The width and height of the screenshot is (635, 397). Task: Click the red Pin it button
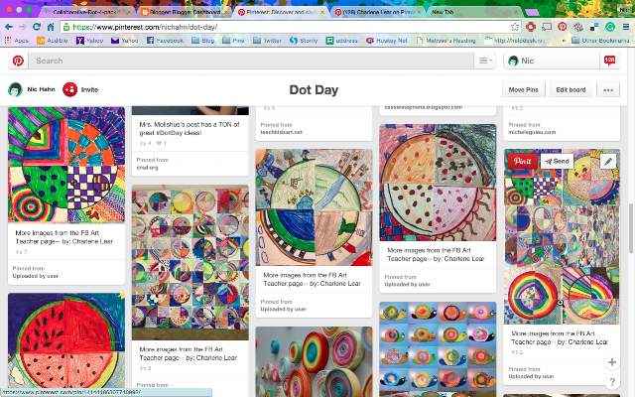(x=523, y=161)
